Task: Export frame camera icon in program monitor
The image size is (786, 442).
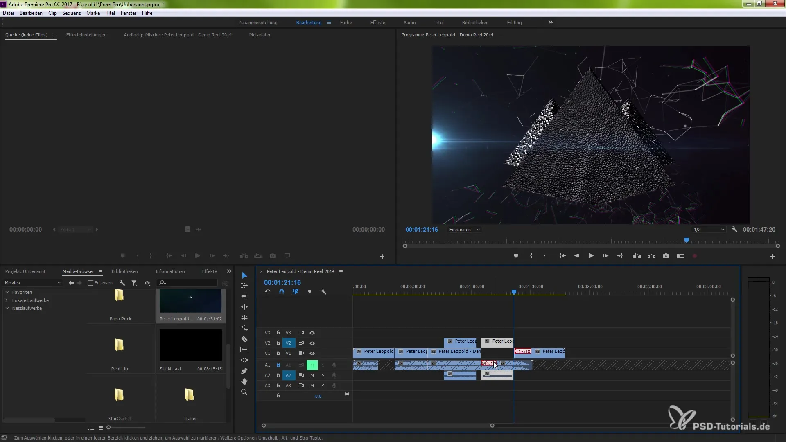Action: click(x=666, y=256)
